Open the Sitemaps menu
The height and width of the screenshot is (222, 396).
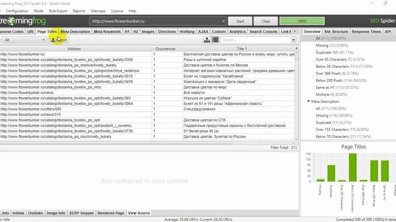pos(98,11)
